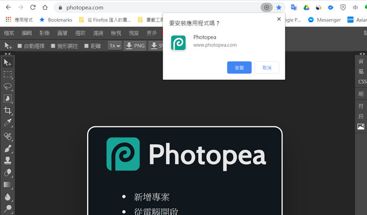Open the Google Translate extension
The width and height of the screenshot is (367, 215).
[x=294, y=8]
